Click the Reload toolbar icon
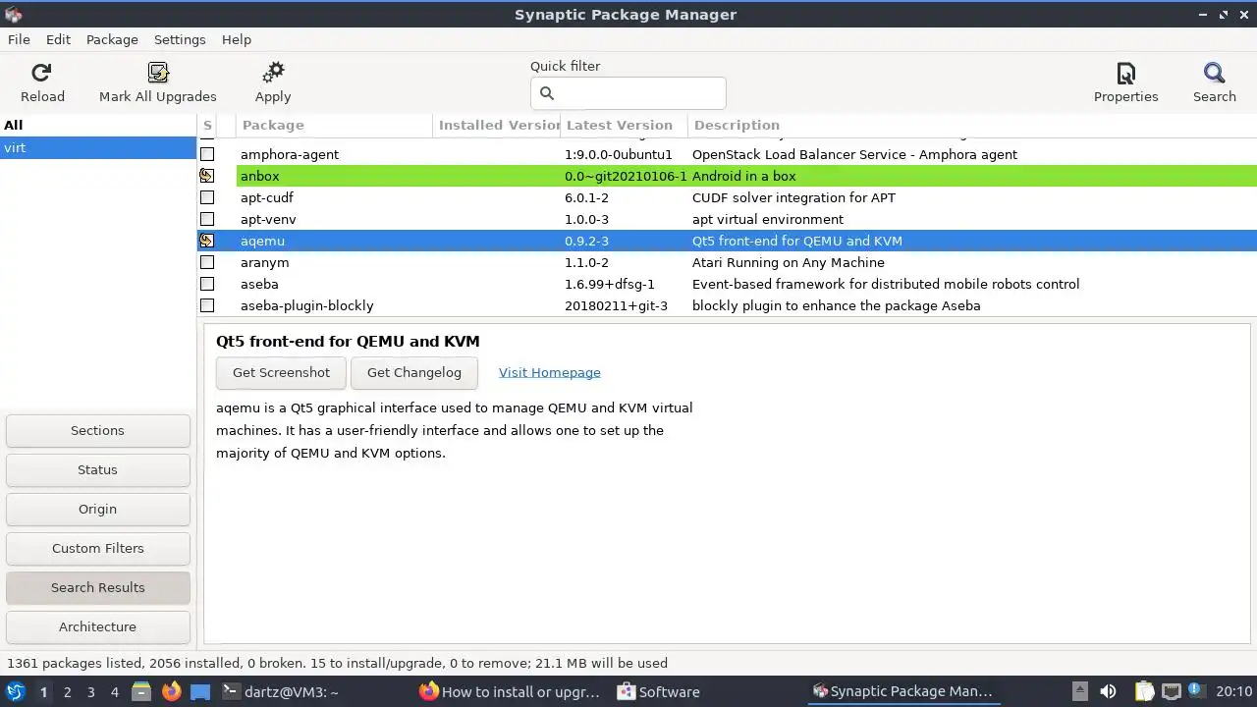1257x707 pixels. point(41,73)
